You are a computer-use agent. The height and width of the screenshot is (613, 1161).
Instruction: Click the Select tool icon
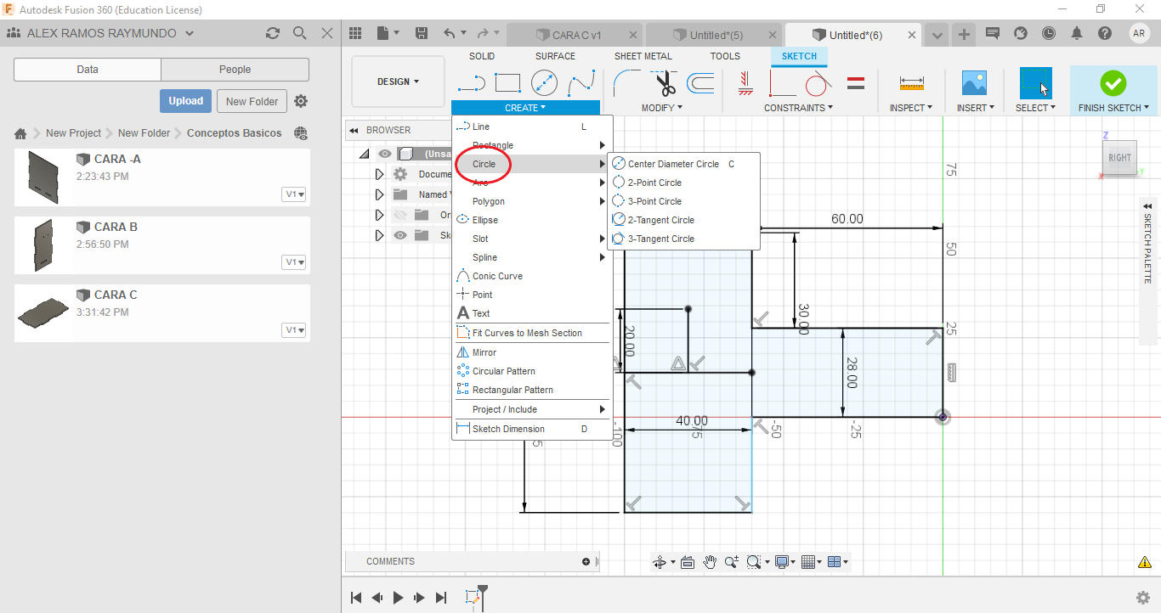tap(1035, 82)
